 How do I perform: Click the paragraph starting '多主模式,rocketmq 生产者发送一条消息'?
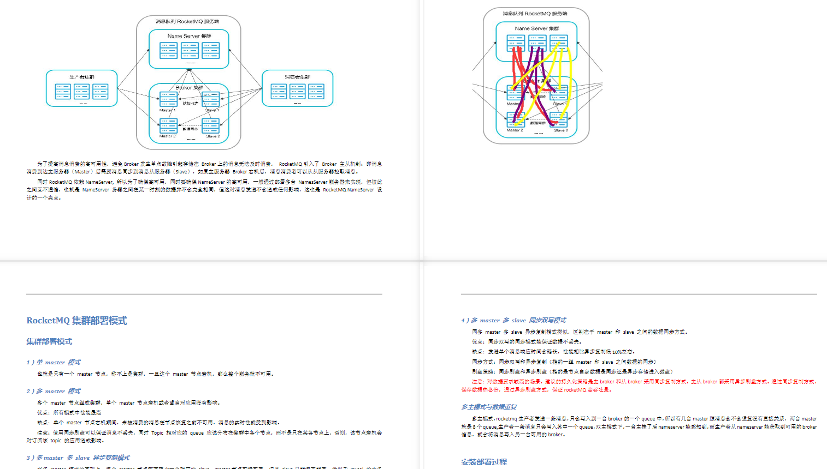tap(639, 426)
